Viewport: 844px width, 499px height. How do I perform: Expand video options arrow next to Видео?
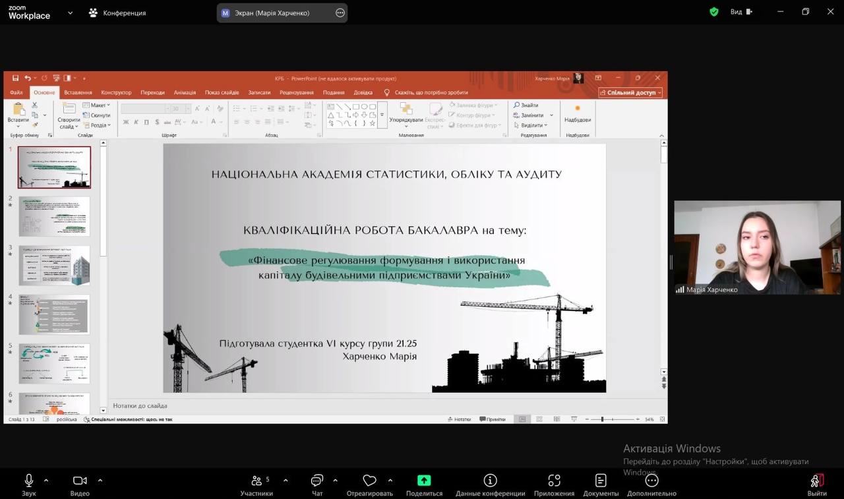100,480
